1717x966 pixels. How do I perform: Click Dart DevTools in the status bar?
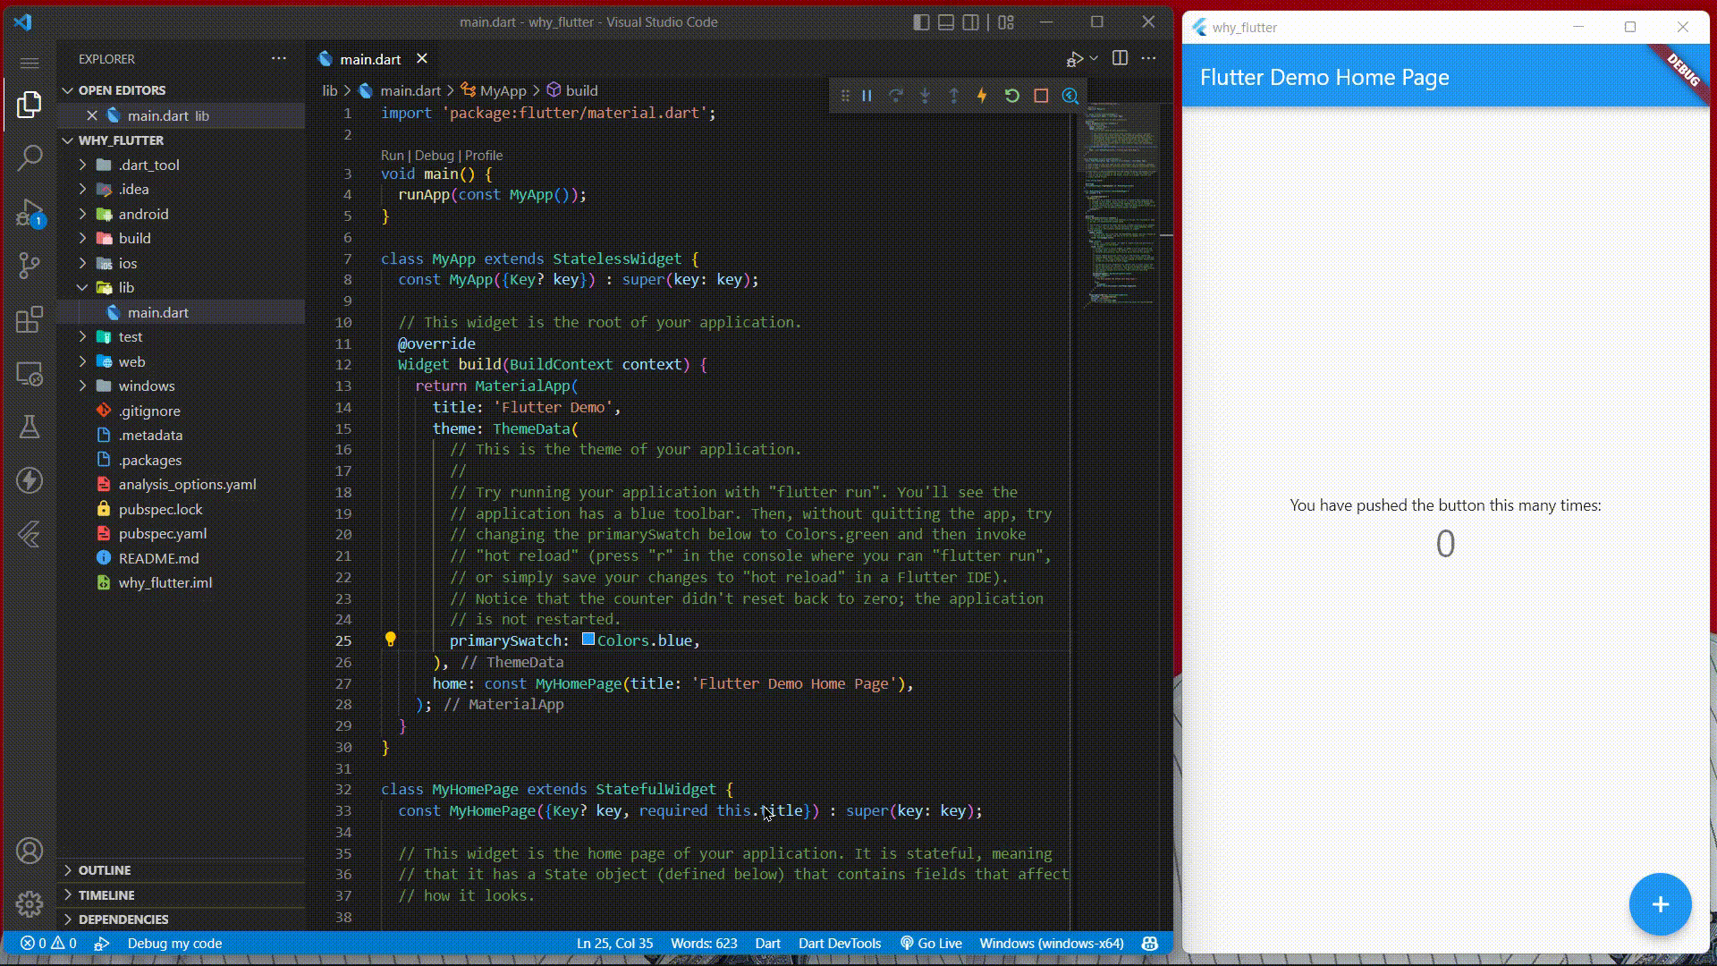(839, 943)
